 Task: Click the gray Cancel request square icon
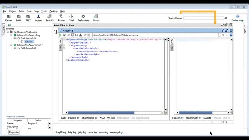tap(89, 35)
